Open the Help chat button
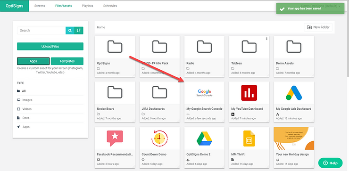 click(x=330, y=163)
